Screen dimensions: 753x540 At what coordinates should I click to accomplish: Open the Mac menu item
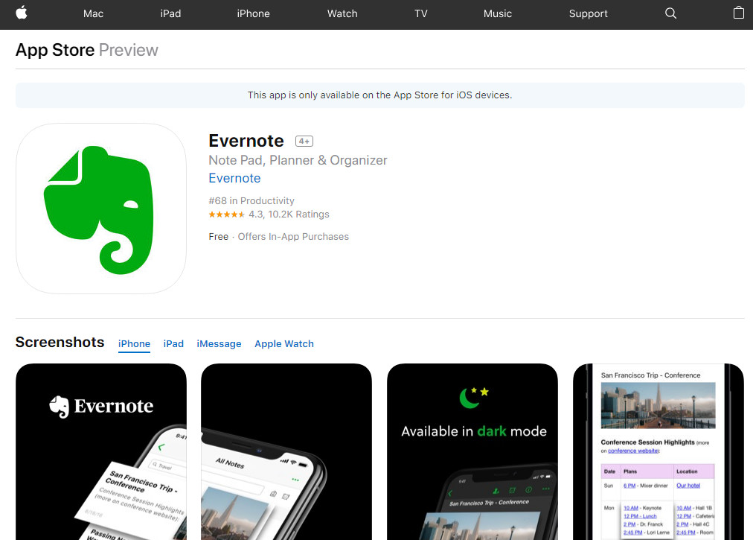[93, 14]
